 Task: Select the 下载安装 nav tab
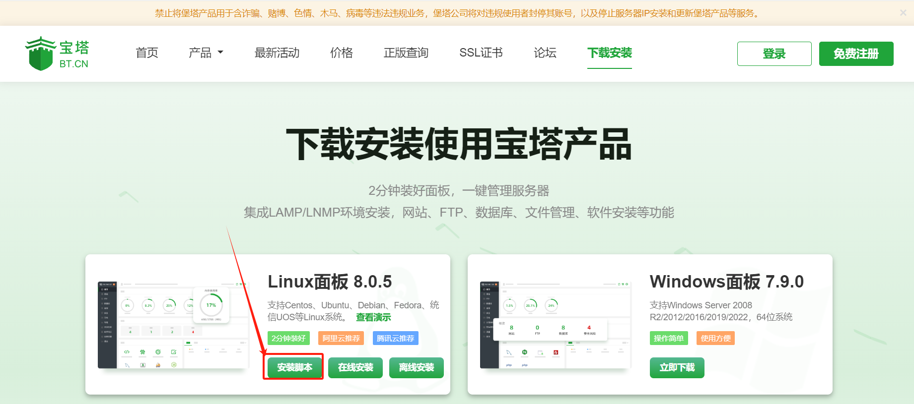pyautogui.click(x=610, y=53)
